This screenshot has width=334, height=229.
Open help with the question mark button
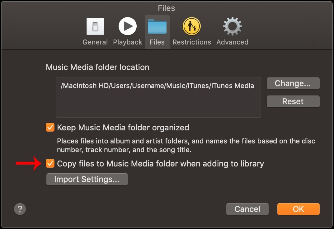pyautogui.click(x=20, y=209)
